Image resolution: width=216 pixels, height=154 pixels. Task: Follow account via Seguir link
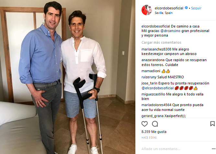click(196, 8)
